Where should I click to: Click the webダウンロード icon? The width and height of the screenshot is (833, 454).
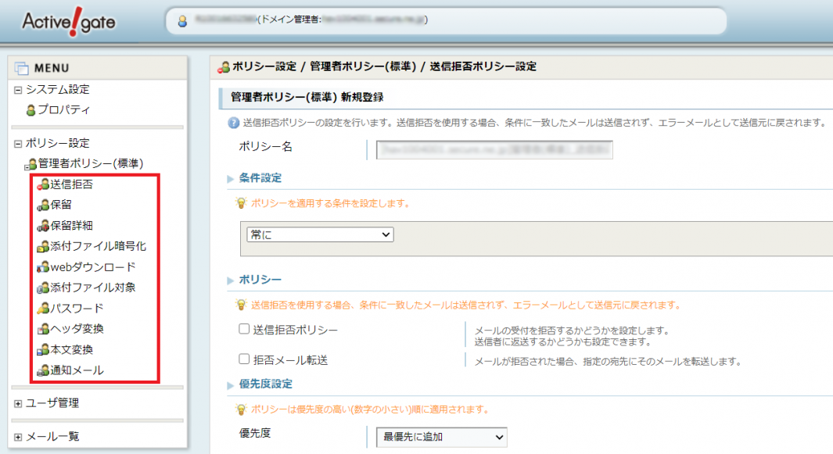[x=43, y=267]
